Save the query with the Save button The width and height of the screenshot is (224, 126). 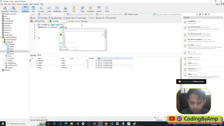pyautogui.click(x=33, y=18)
